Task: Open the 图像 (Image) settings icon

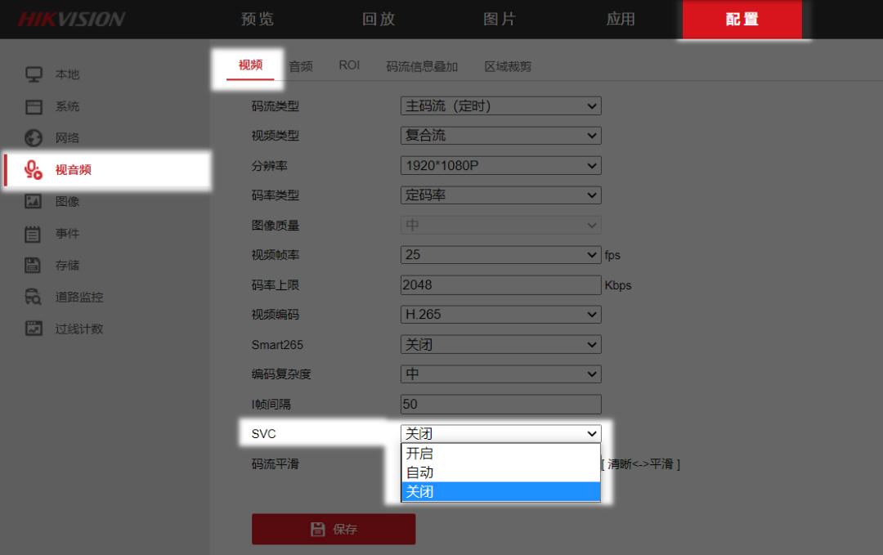Action: point(33,201)
